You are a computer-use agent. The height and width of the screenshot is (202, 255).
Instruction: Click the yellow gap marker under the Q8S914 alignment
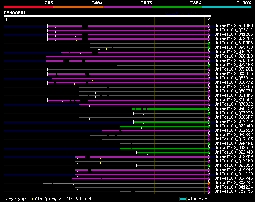(x=92, y=80)
